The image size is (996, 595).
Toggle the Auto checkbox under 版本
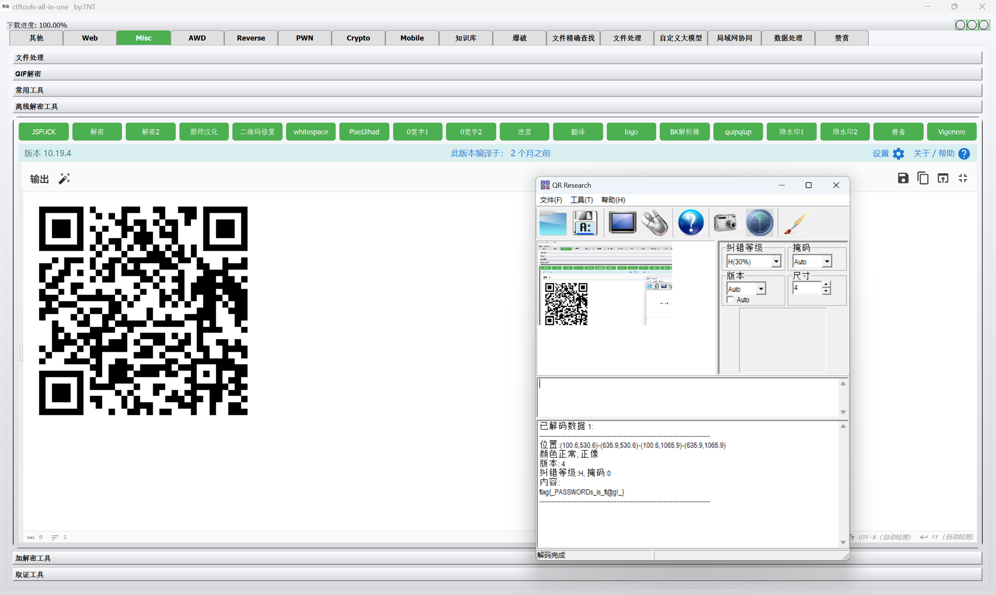point(730,300)
